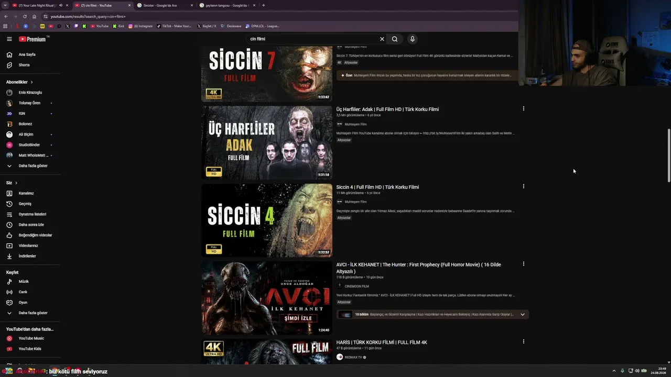The width and height of the screenshot is (671, 377).
Task: Click the browser address bar URL
Action: coord(88,16)
